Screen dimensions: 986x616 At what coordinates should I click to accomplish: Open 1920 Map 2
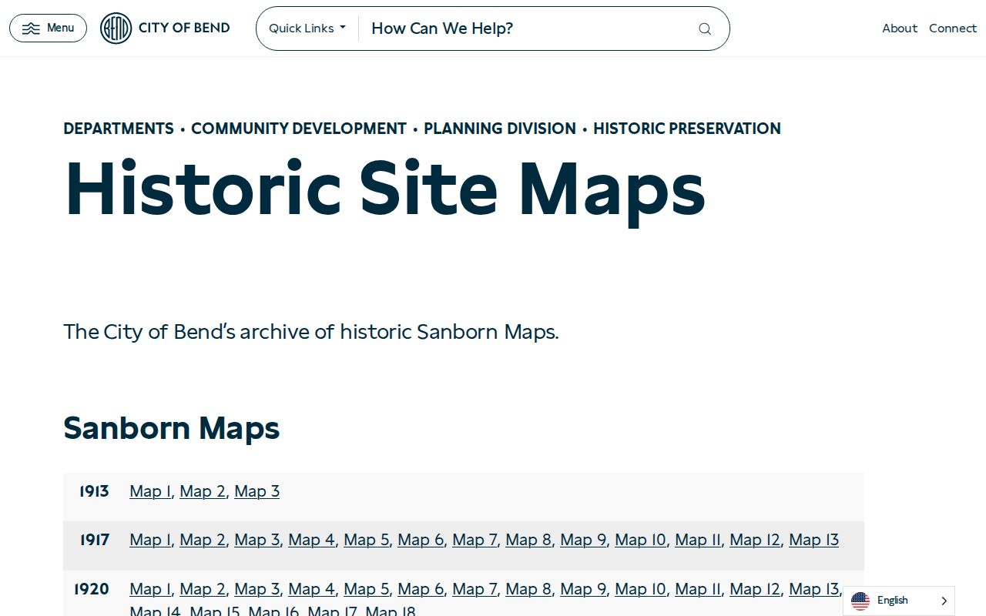coord(203,589)
